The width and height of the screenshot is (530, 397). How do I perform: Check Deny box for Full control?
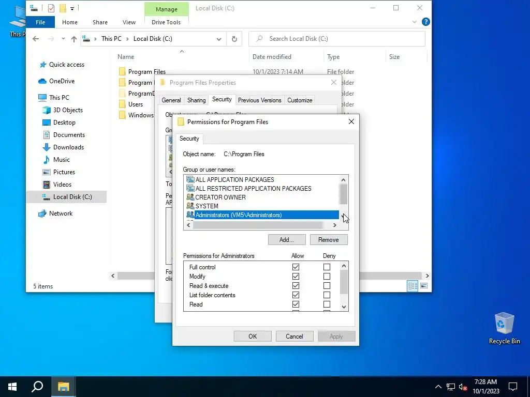(327, 267)
